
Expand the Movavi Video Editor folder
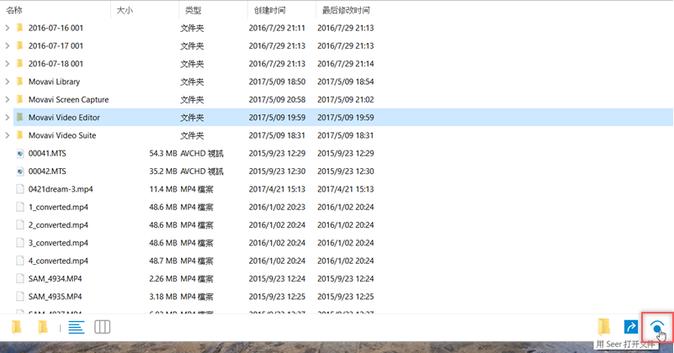tap(7, 117)
